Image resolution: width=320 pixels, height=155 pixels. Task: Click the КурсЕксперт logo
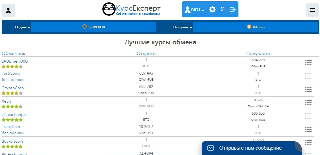click(x=131, y=9)
